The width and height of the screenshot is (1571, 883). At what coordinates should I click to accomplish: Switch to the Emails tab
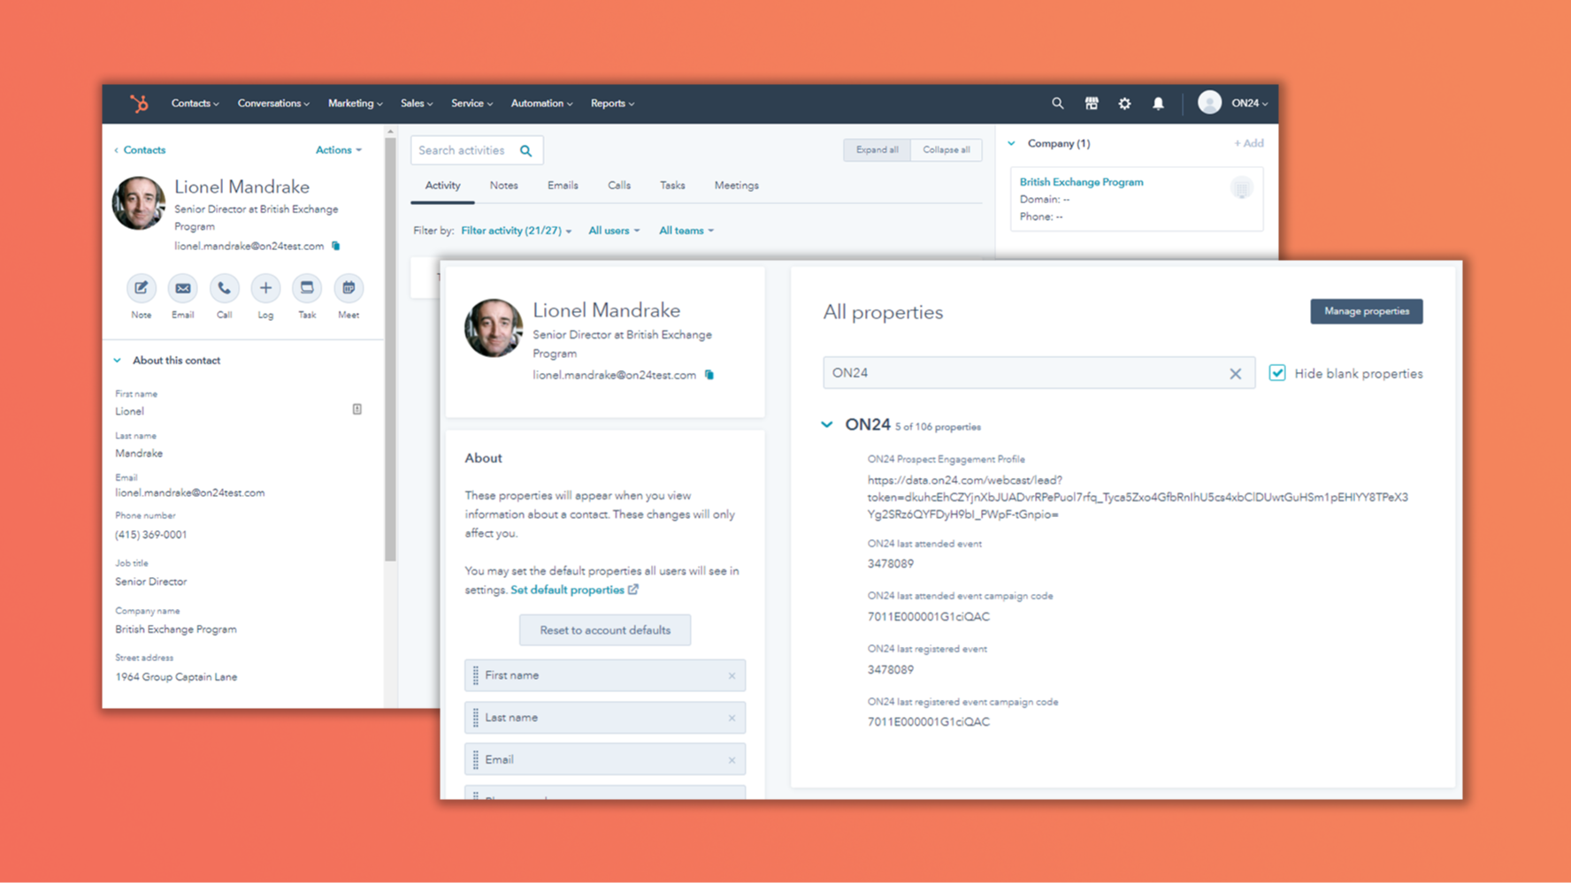pyautogui.click(x=562, y=186)
